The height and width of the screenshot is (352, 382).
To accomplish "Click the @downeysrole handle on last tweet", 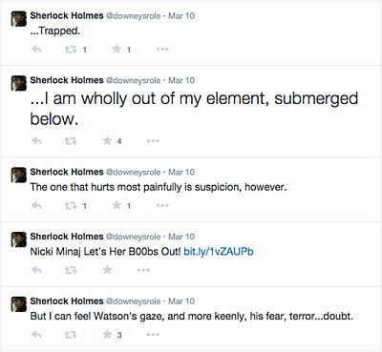I will tap(133, 301).
